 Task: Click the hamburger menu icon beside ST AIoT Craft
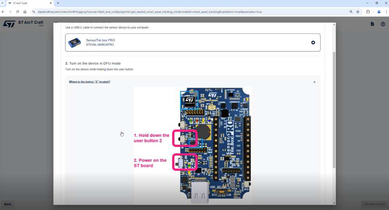point(56,23)
